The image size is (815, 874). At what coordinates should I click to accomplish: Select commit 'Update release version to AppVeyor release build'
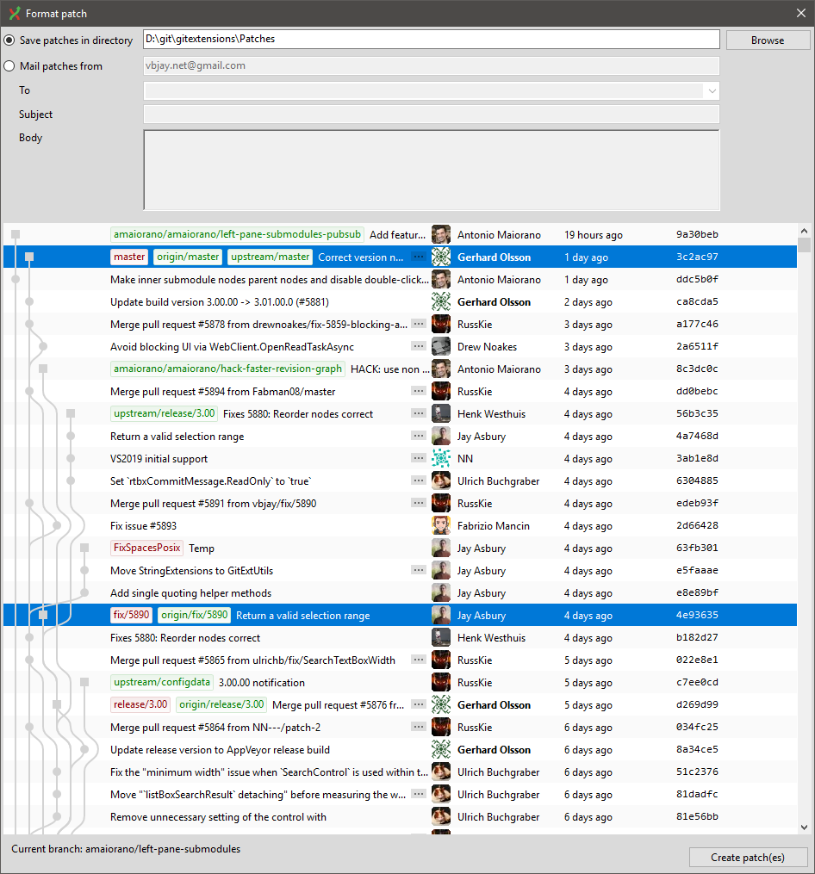click(220, 750)
